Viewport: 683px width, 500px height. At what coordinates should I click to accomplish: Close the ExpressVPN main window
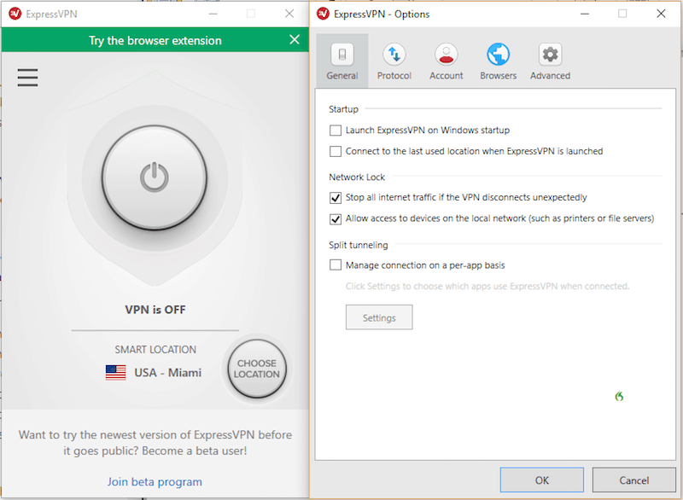[x=289, y=14]
